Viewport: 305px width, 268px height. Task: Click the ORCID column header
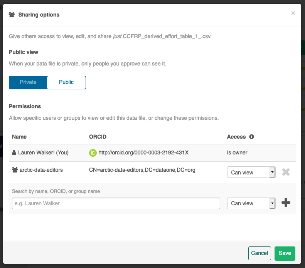[98, 137]
